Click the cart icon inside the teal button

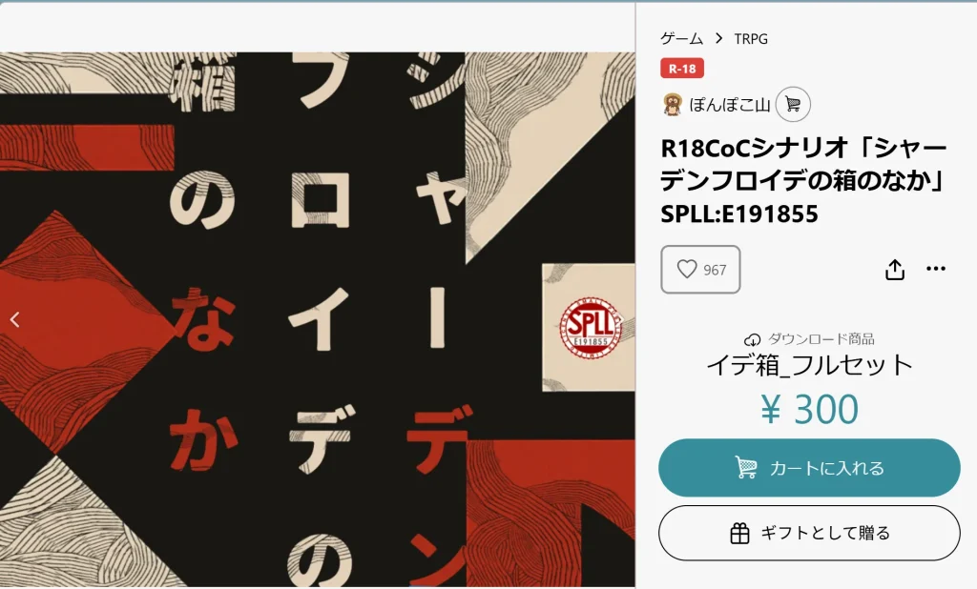click(x=746, y=468)
